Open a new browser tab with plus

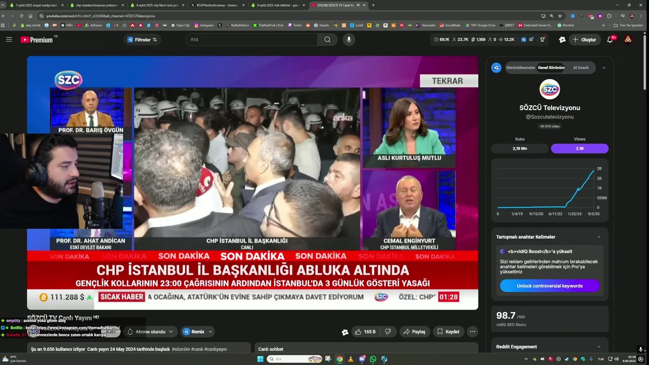373,5
